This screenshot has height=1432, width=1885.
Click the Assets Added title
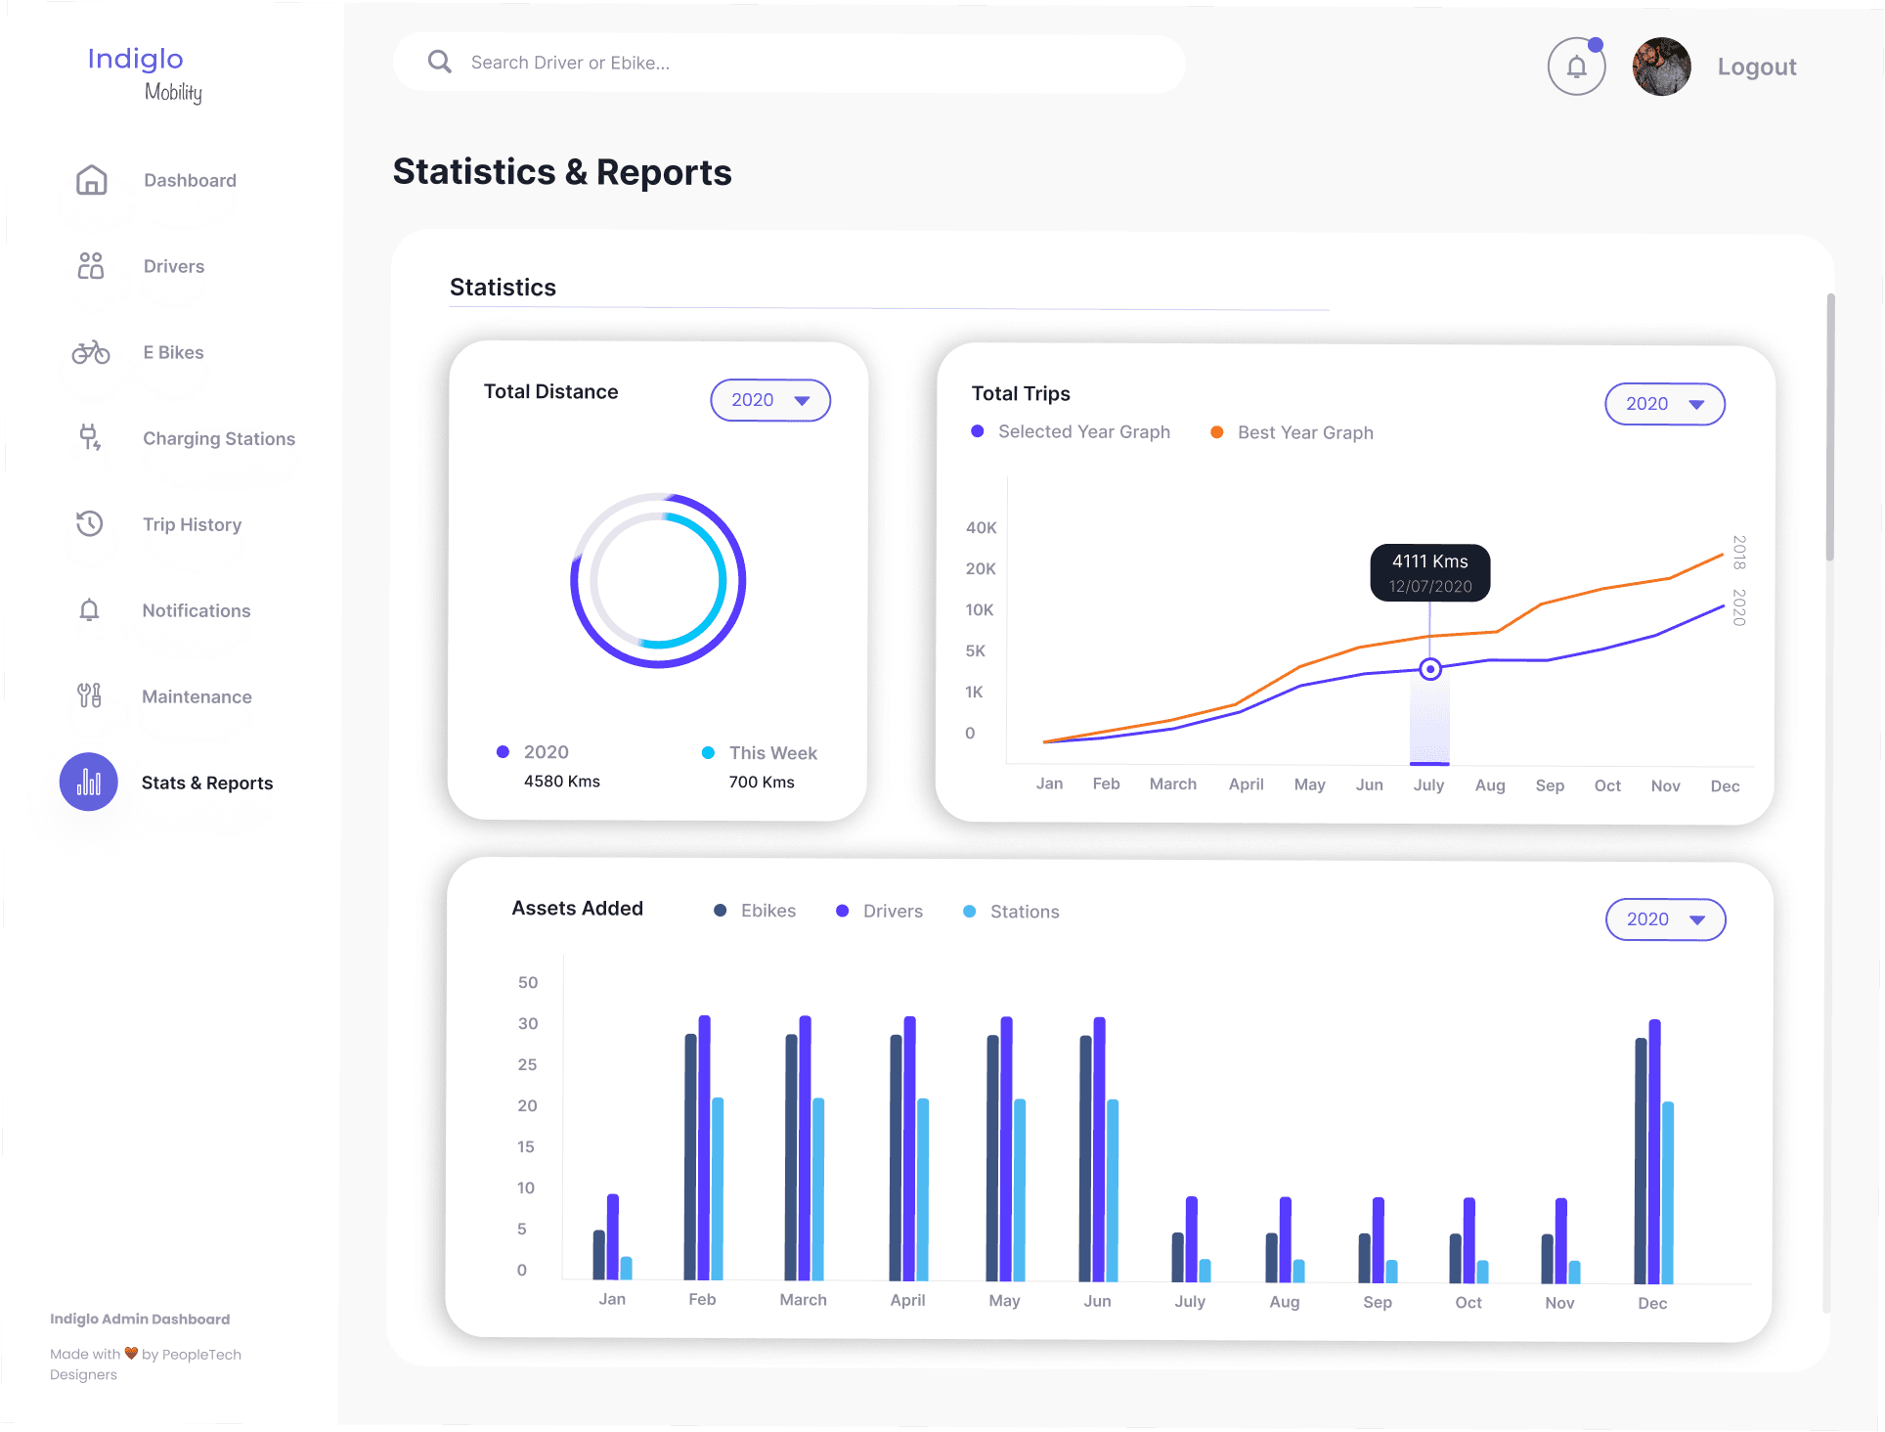578,908
